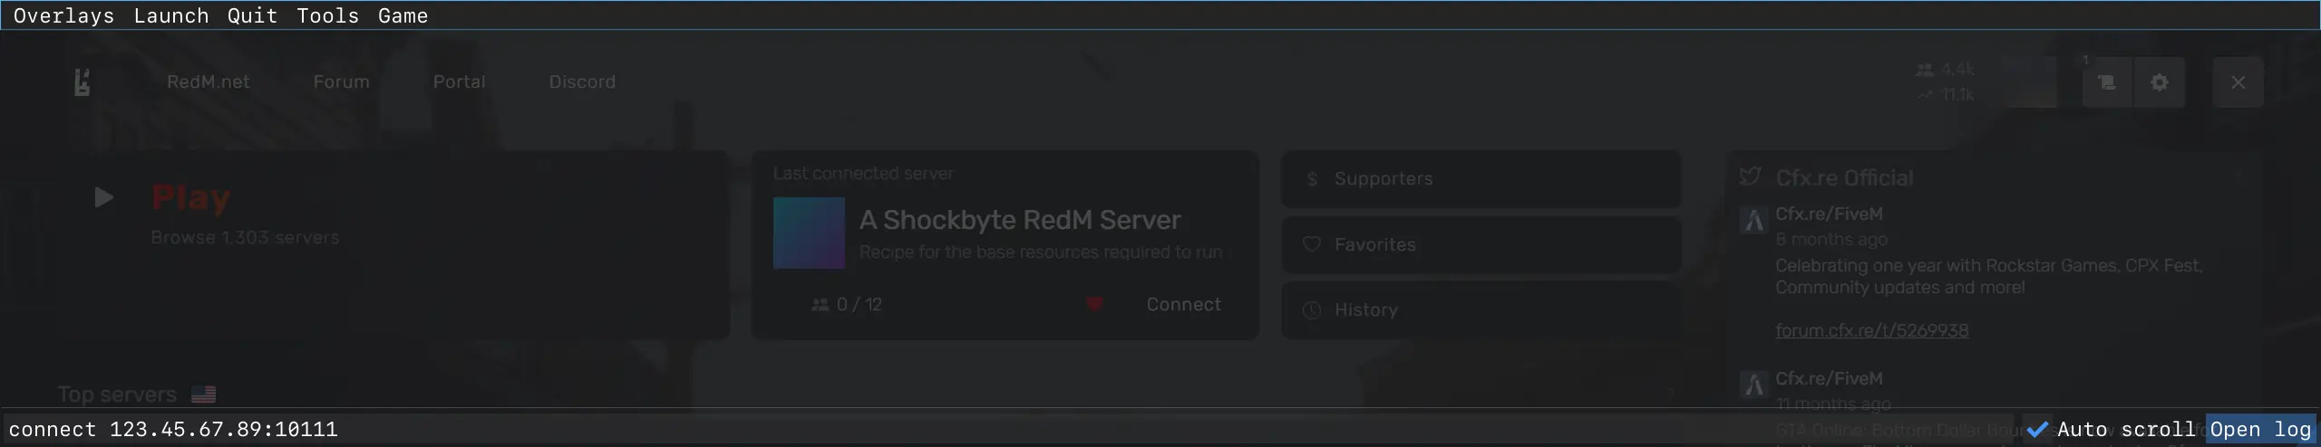Open the settings gear button
2321x447 pixels.
(x=2160, y=82)
